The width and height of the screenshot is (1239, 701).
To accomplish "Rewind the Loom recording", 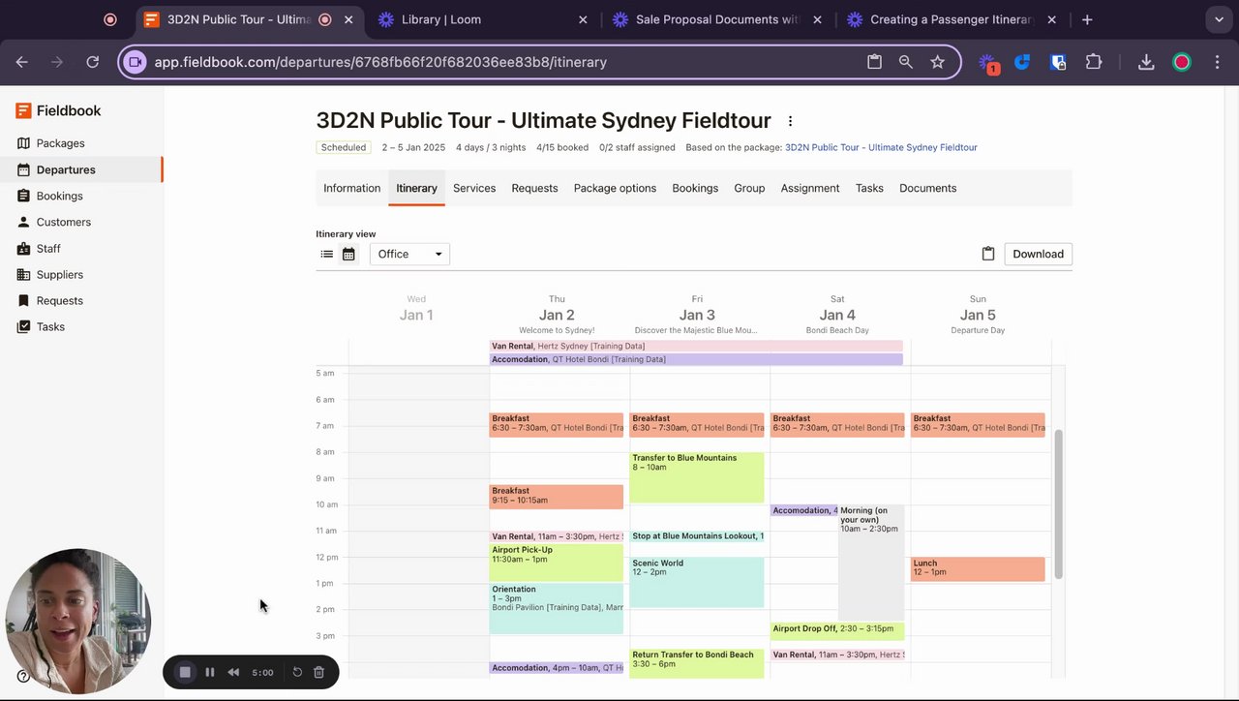I will pos(233,672).
